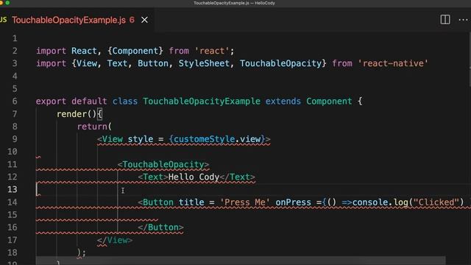Click the extends keyword

tap(283, 102)
